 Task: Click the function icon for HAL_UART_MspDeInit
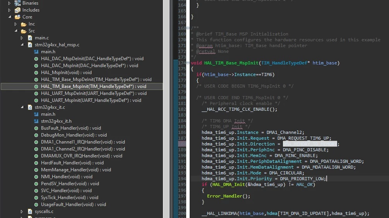coord(36,93)
